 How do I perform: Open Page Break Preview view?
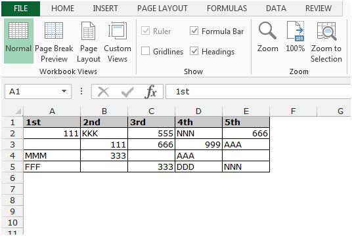(x=54, y=42)
